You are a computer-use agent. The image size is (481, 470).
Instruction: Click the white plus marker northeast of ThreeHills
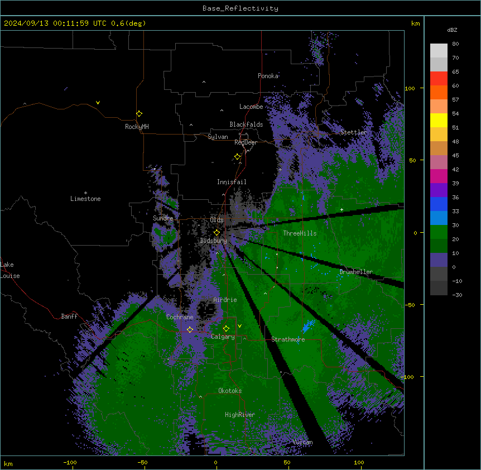coord(341,209)
